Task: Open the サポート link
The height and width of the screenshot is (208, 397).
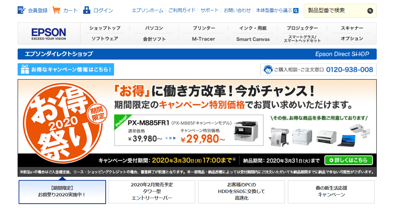Action: tap(210, 10)
